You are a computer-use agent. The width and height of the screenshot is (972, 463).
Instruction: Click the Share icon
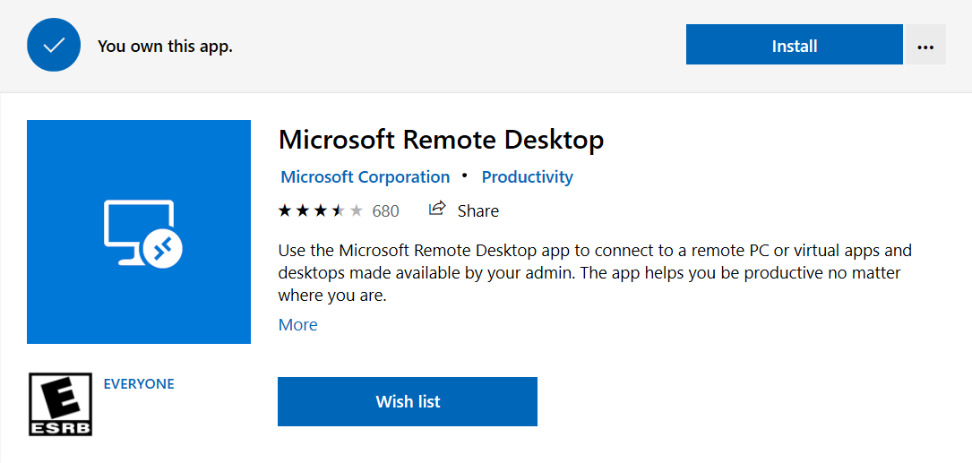[x=437, y=209]
